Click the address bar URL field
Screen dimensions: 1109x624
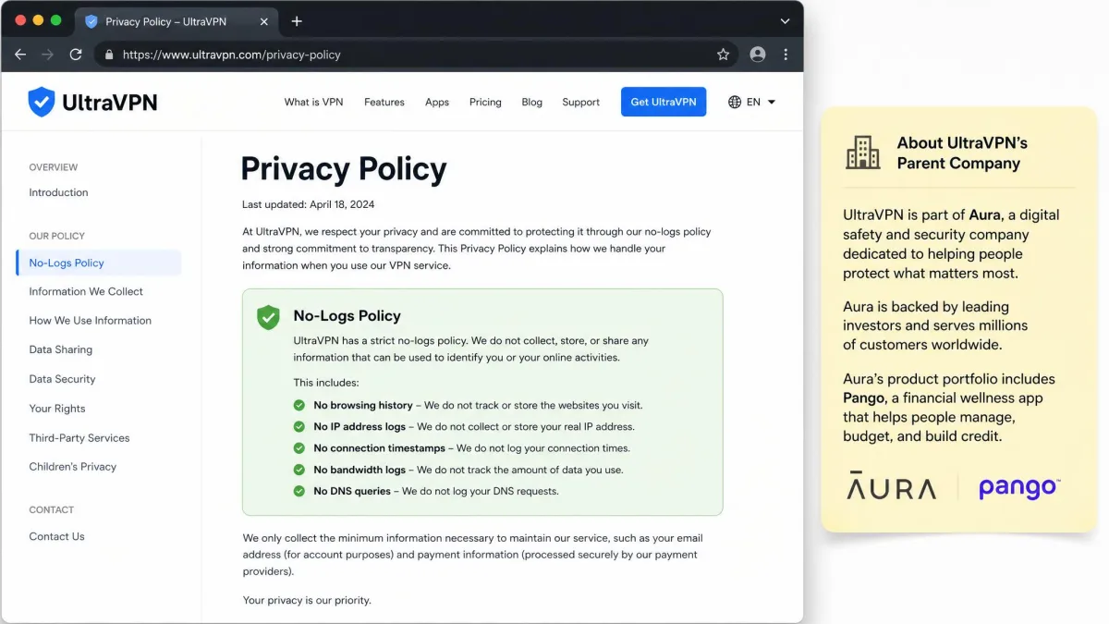coord(416,55)
